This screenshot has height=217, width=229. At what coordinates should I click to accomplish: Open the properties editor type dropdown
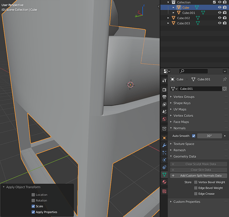(x=167, y=71)
